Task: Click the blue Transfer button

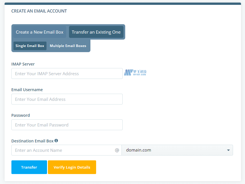Action: [x=29, y=167]
